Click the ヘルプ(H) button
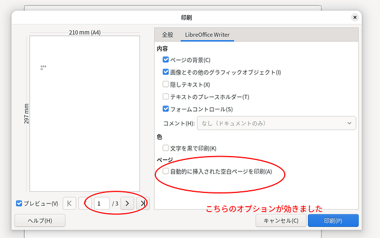Viewport: 380px width, 238px height. point(40,220)
